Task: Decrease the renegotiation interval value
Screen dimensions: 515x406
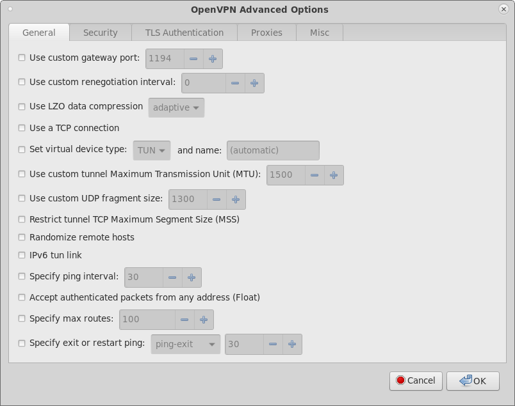Action: pos(235,83)
